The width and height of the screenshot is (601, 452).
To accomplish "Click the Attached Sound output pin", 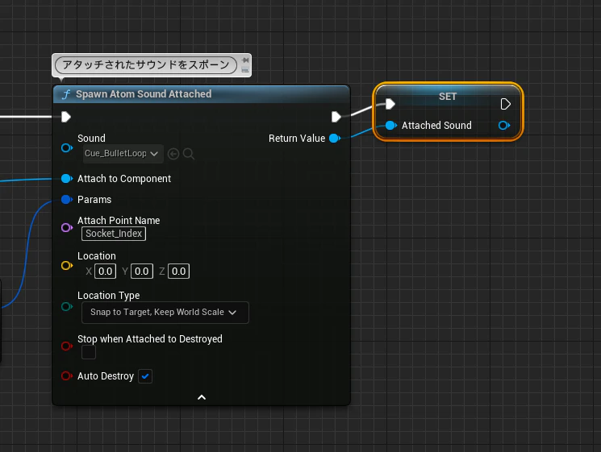I will [x=504, y=125].
